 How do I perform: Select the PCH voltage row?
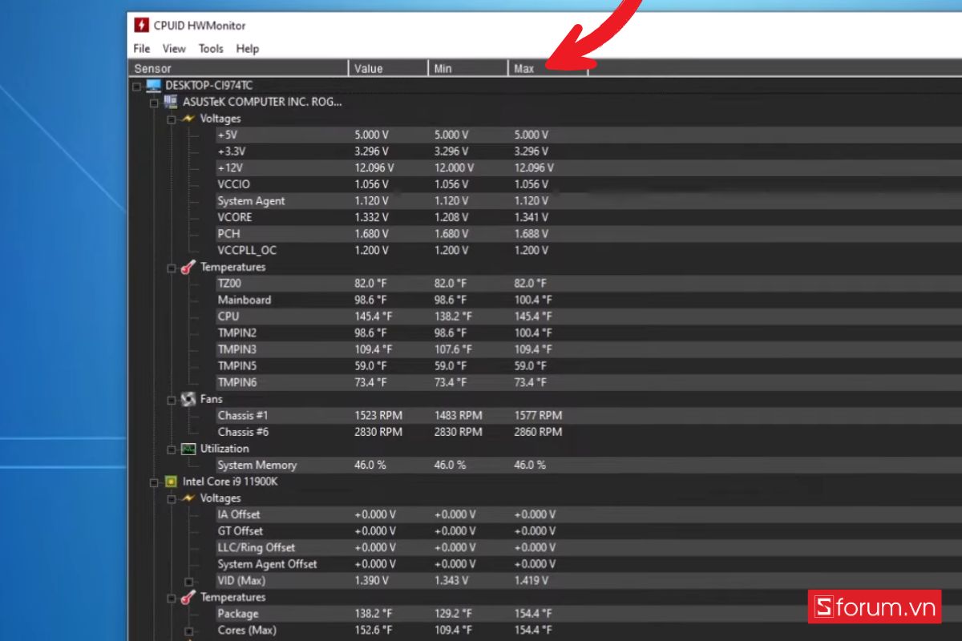[589, 234]
